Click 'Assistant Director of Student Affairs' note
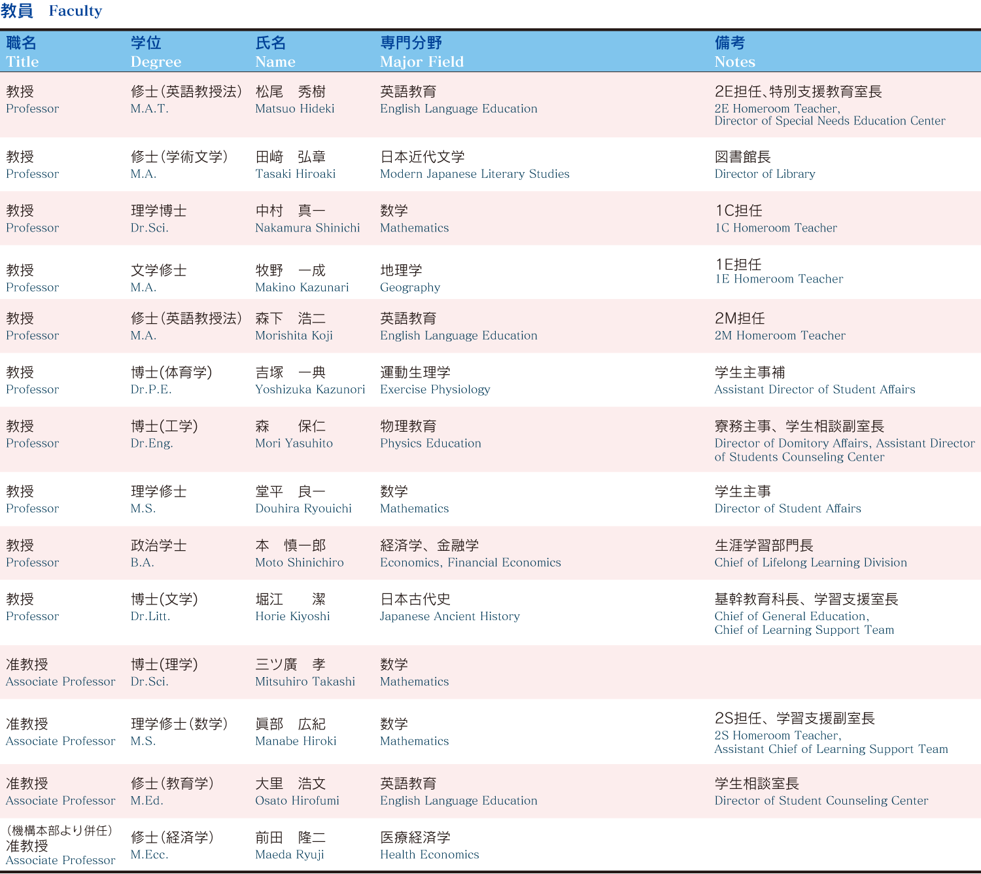The width and height of the screenshot is (981, 874). click(815, 389)
